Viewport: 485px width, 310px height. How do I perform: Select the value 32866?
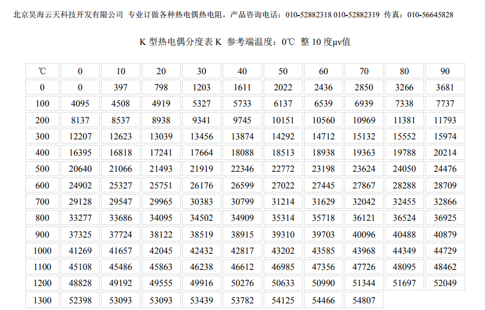[445, 202]
